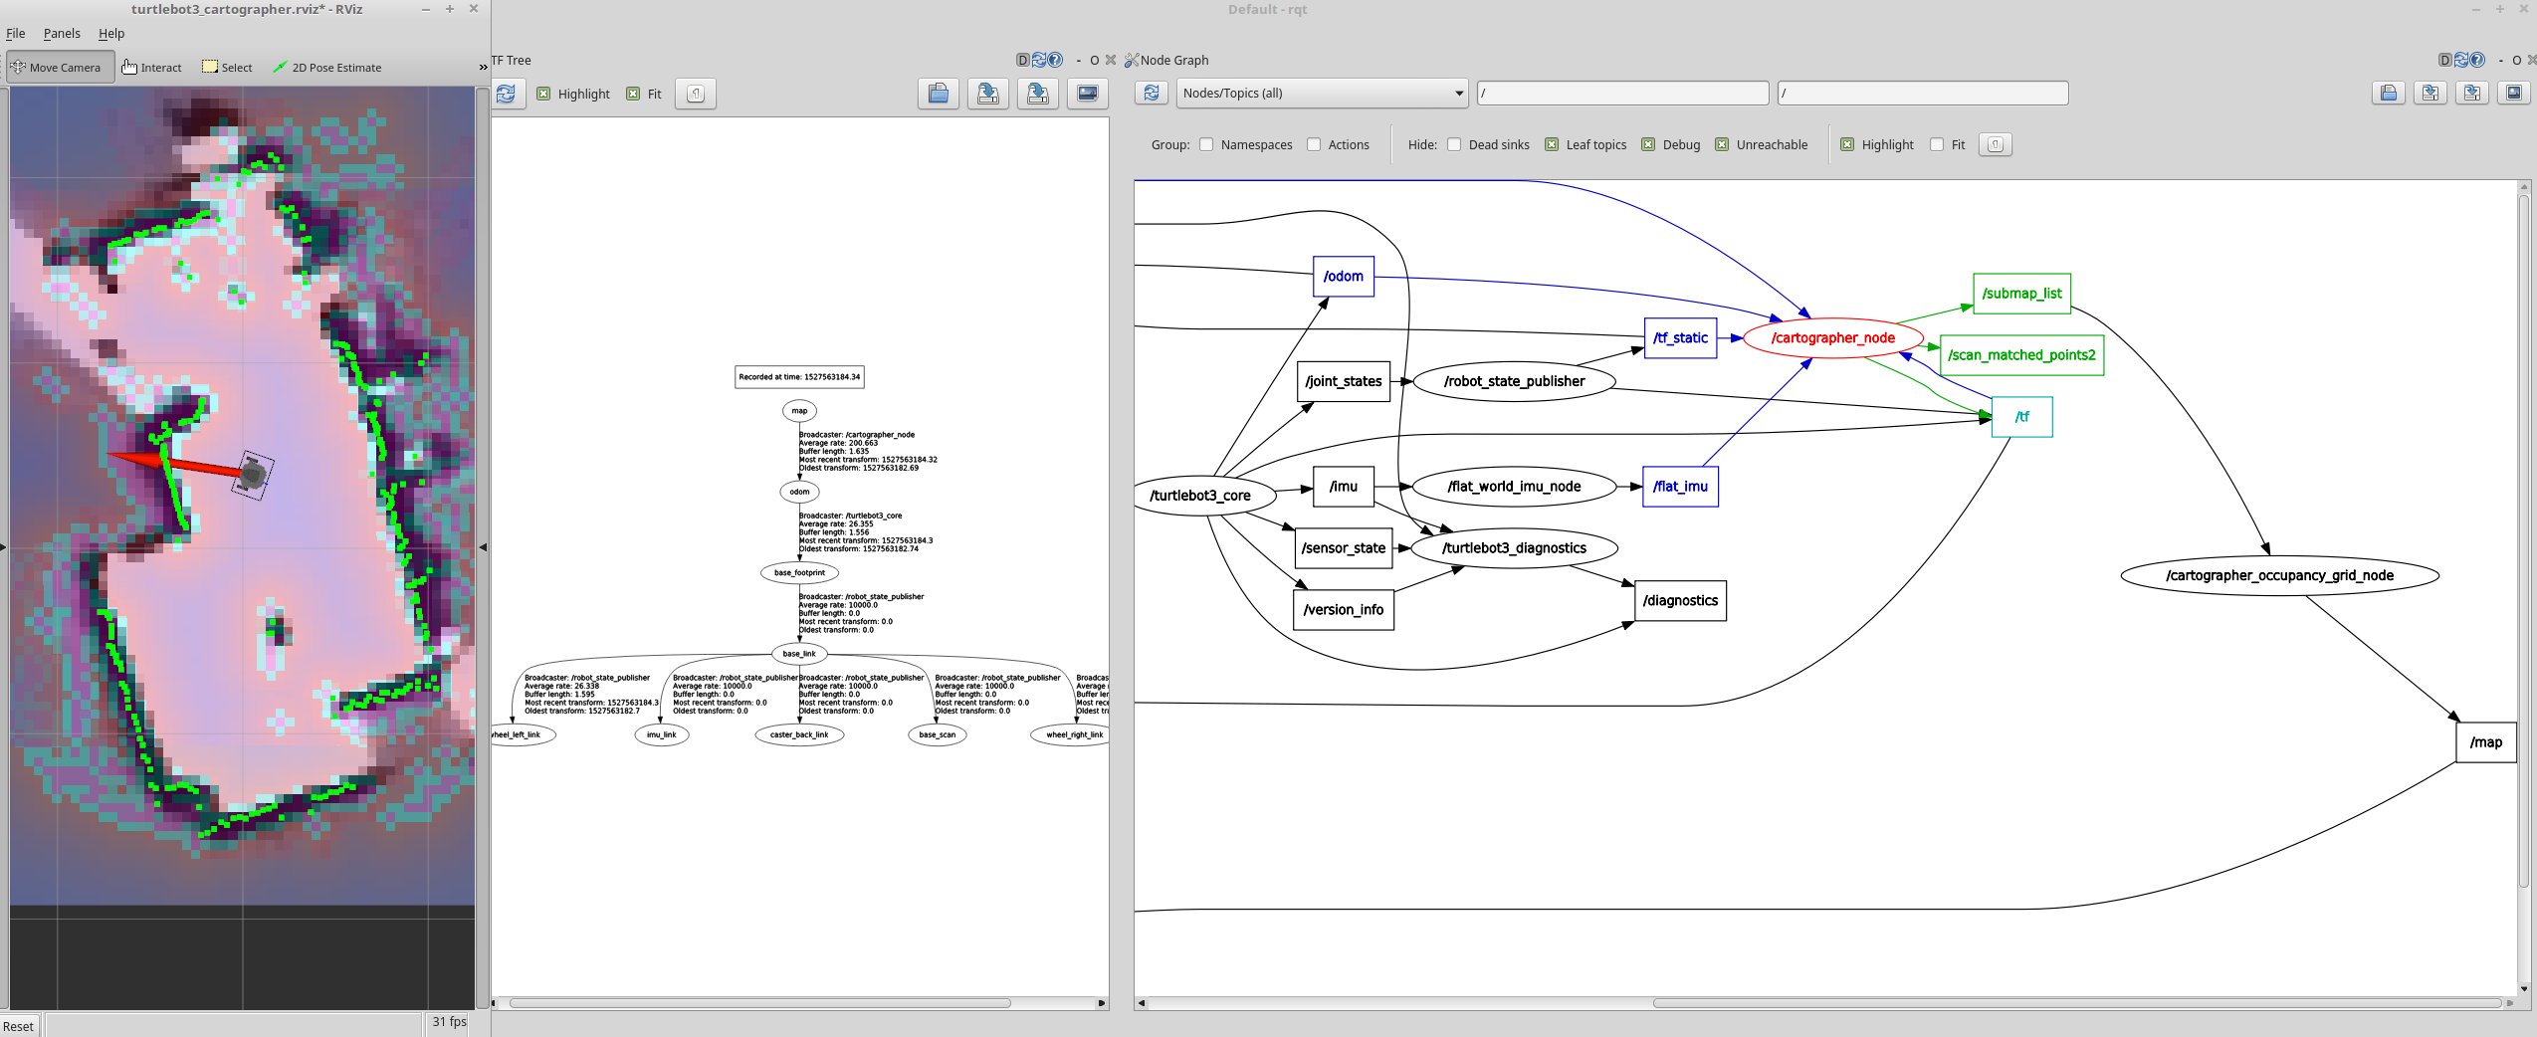
Task: Disable Highlight in the TF Tree panel
Action: pos(544,94)
